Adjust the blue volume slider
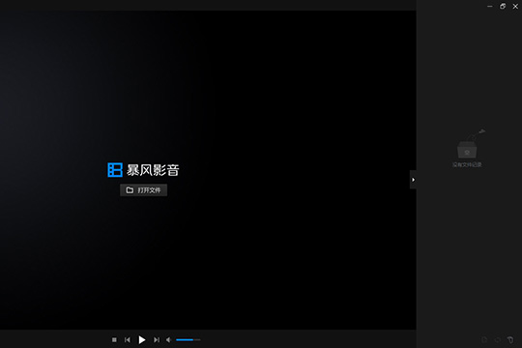Screen dimensions: 522x348 click(188, 339)
